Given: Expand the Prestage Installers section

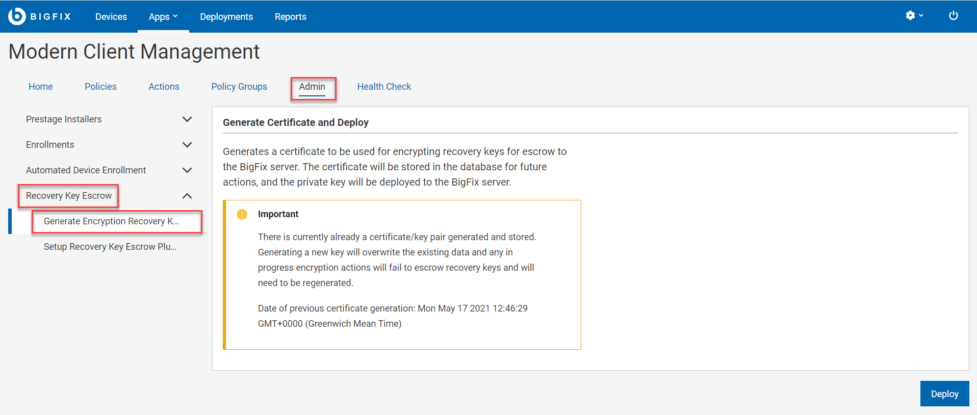Looking at the screenshot, I should coord(187,119).
